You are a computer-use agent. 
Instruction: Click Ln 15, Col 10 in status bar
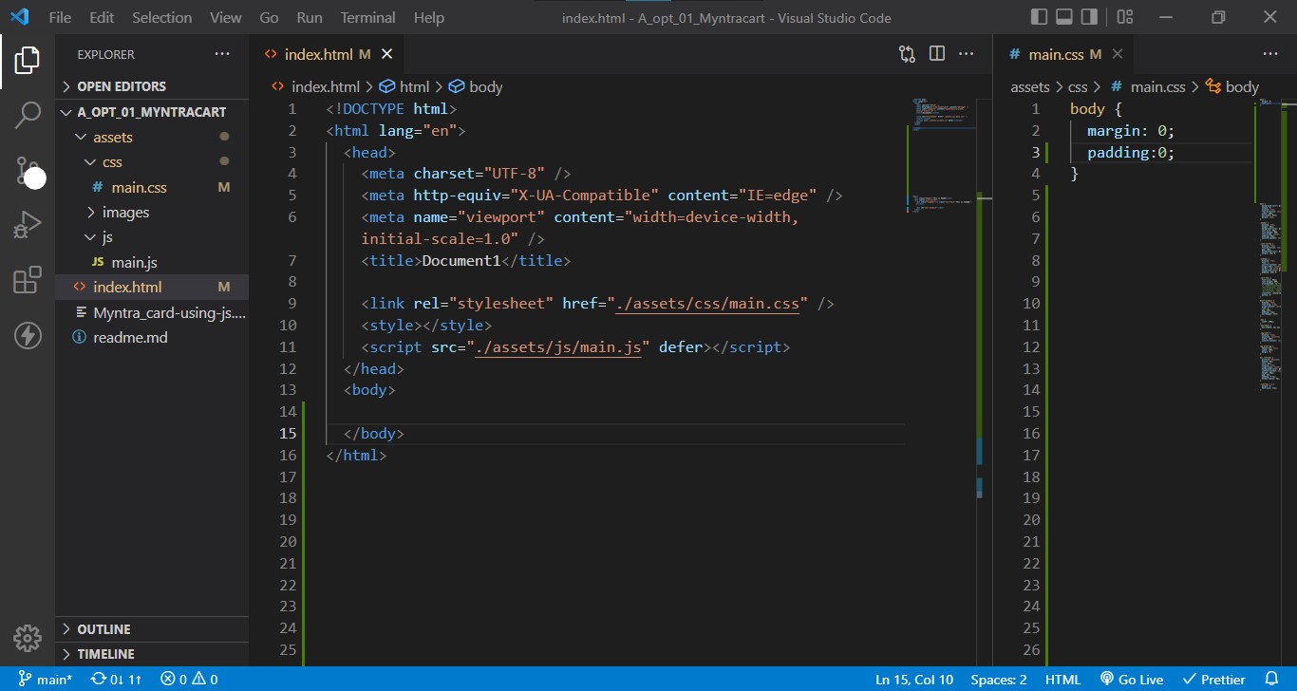click(914, 680)
